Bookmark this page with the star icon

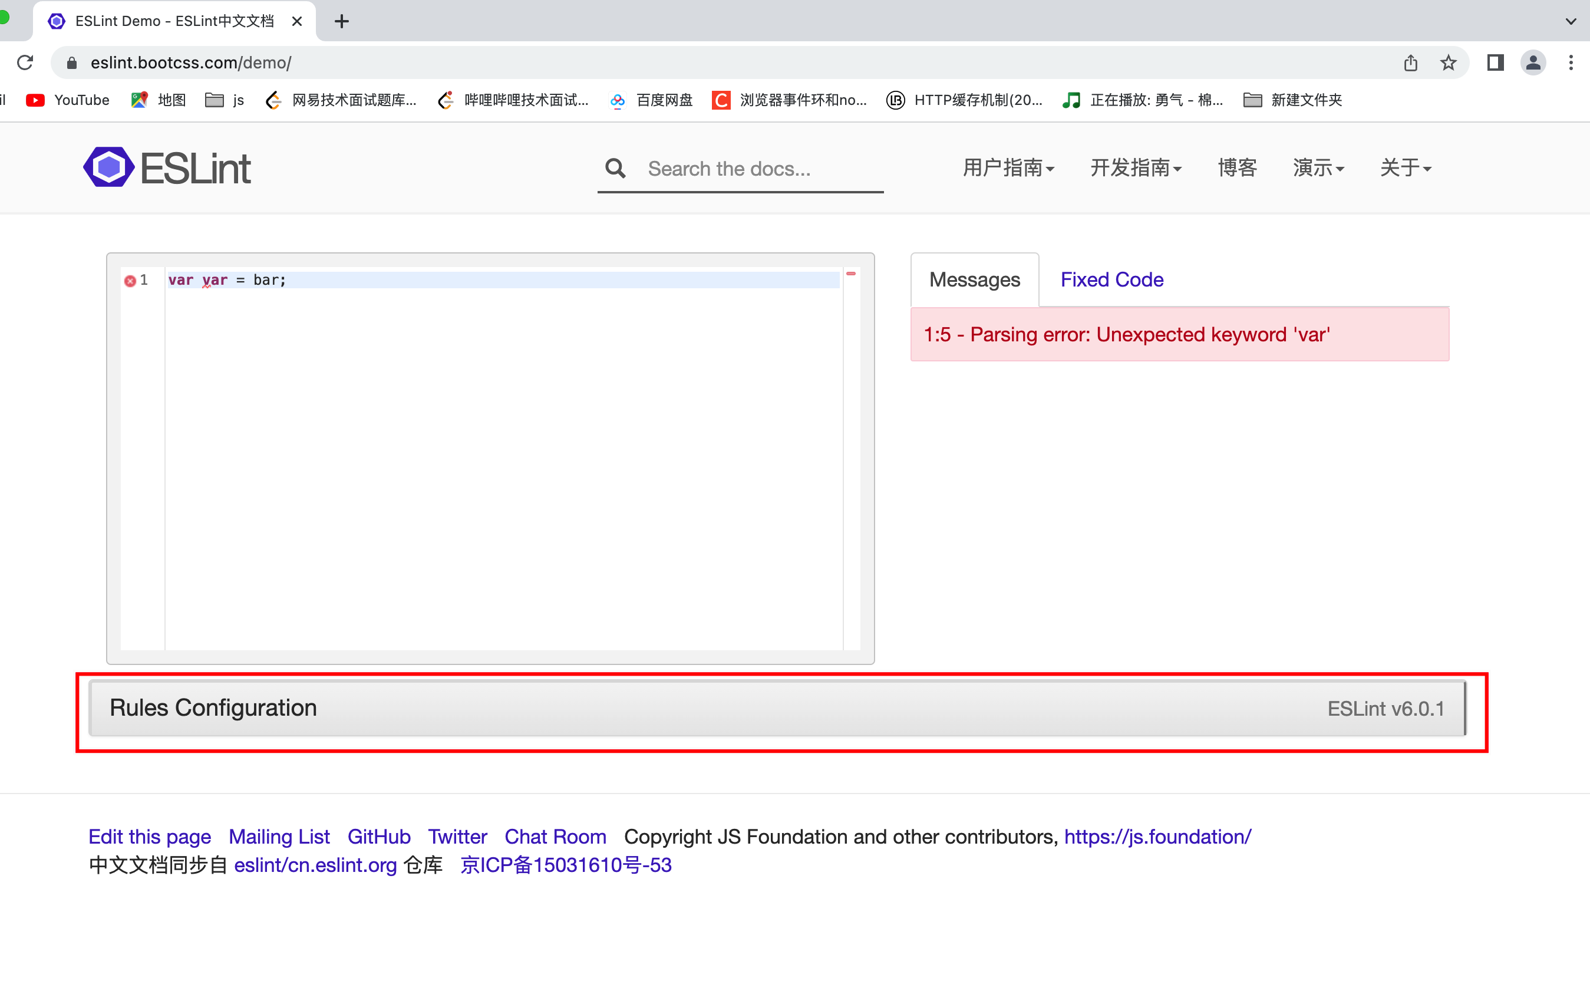(1448, 62)
